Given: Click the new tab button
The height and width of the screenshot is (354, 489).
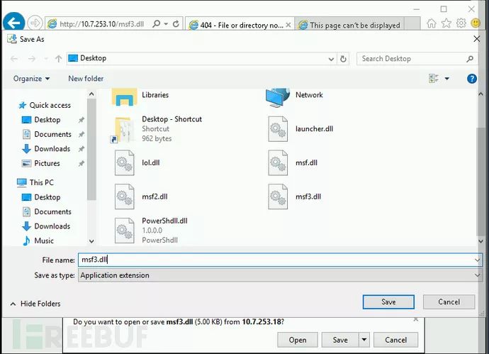Looking at the screenshot, I should (x=412, y=24).
